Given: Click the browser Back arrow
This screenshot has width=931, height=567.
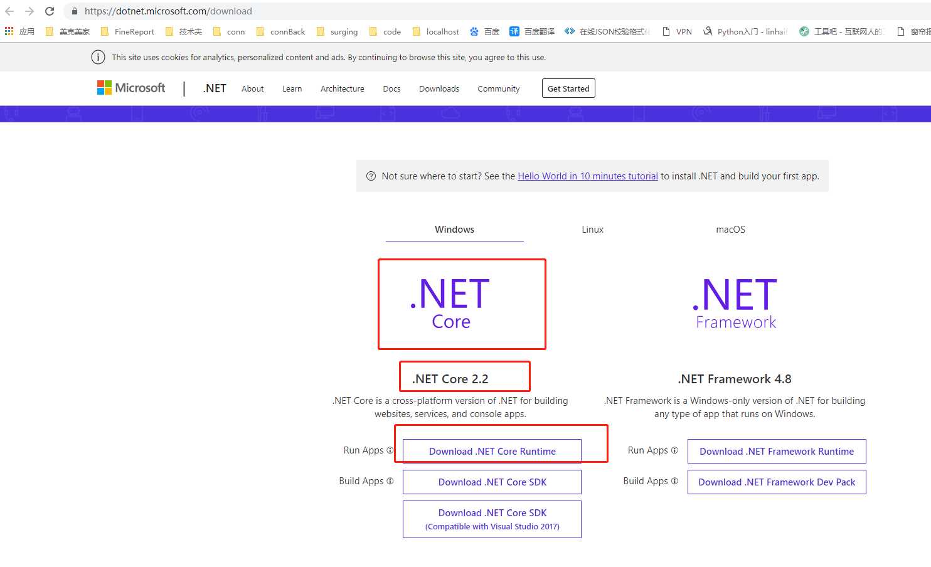Looking at the screenshot, I should pos(9,11).
